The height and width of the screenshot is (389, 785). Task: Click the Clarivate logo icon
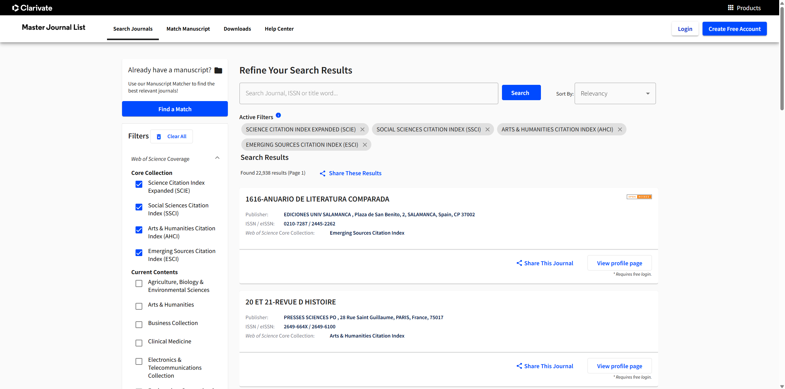(15, 8)
